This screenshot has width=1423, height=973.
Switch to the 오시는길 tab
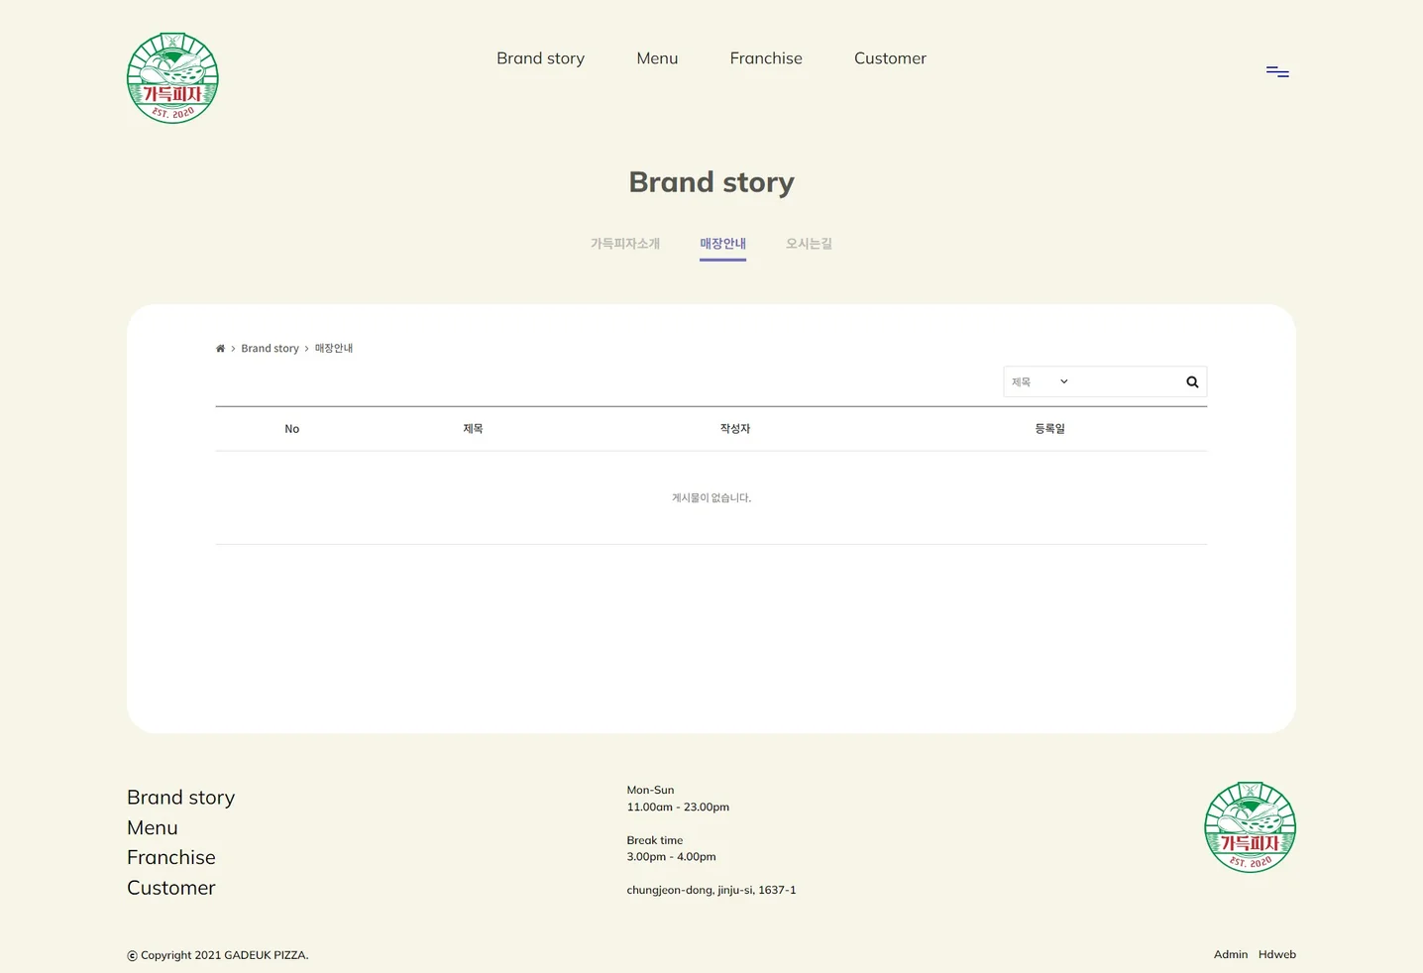click(x=809, y=244)
